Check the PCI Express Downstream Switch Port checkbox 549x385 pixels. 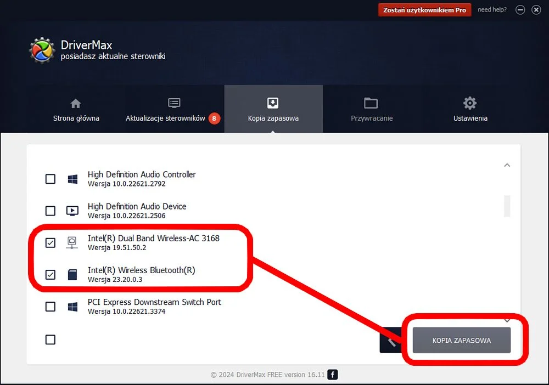(x=51, y=307)
